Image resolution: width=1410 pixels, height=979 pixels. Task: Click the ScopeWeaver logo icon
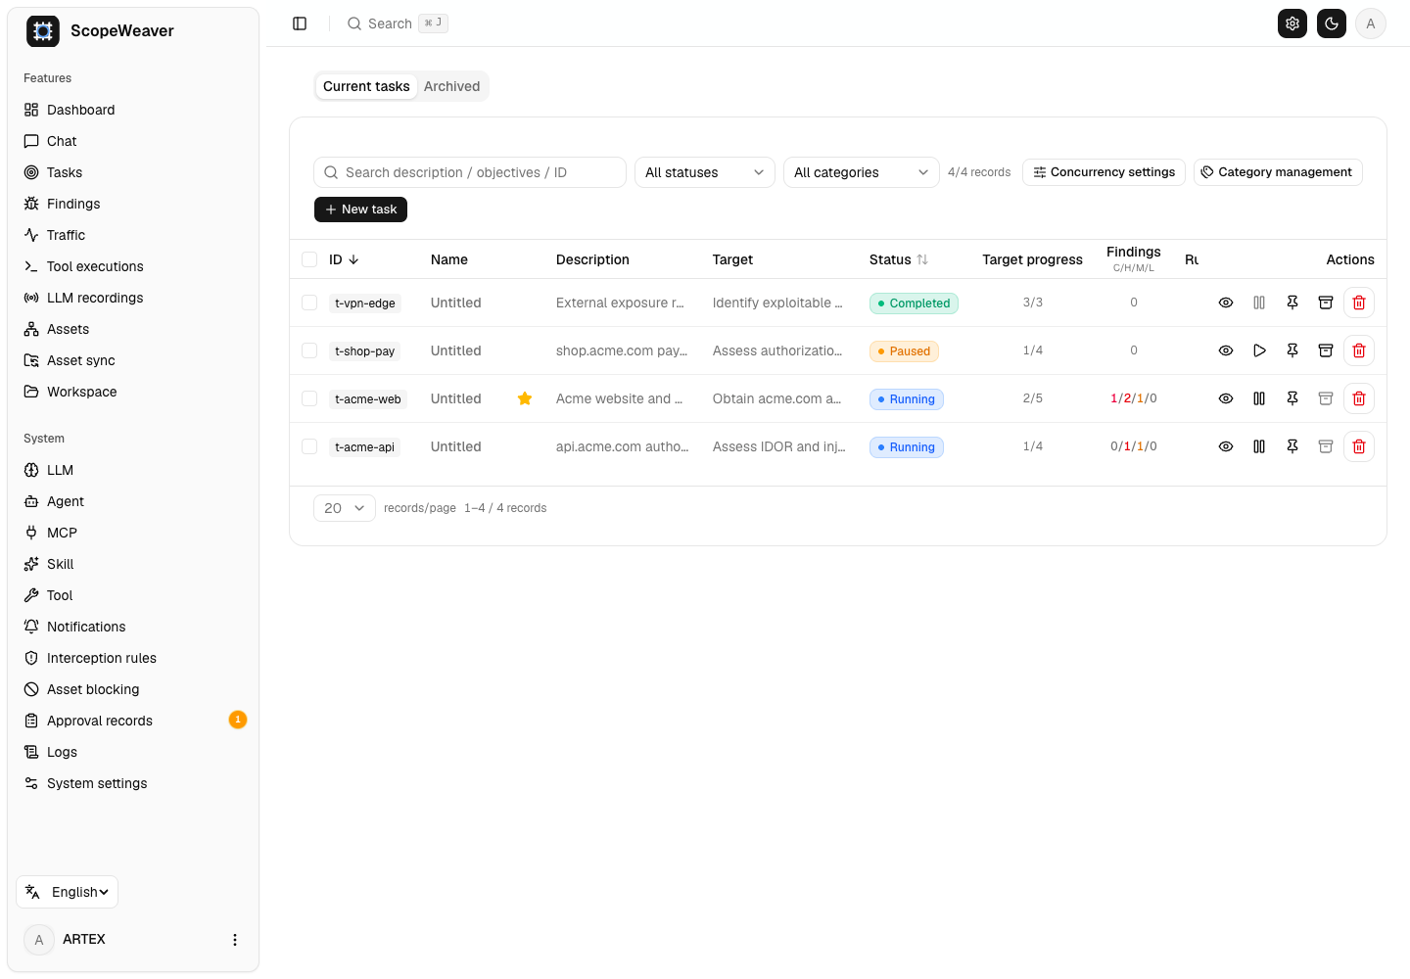pos(43,31)
